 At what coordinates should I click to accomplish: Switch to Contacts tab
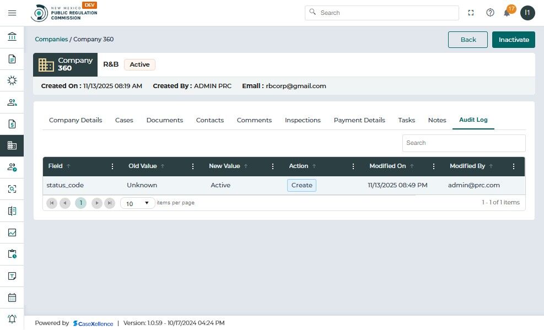click(210, 120)
